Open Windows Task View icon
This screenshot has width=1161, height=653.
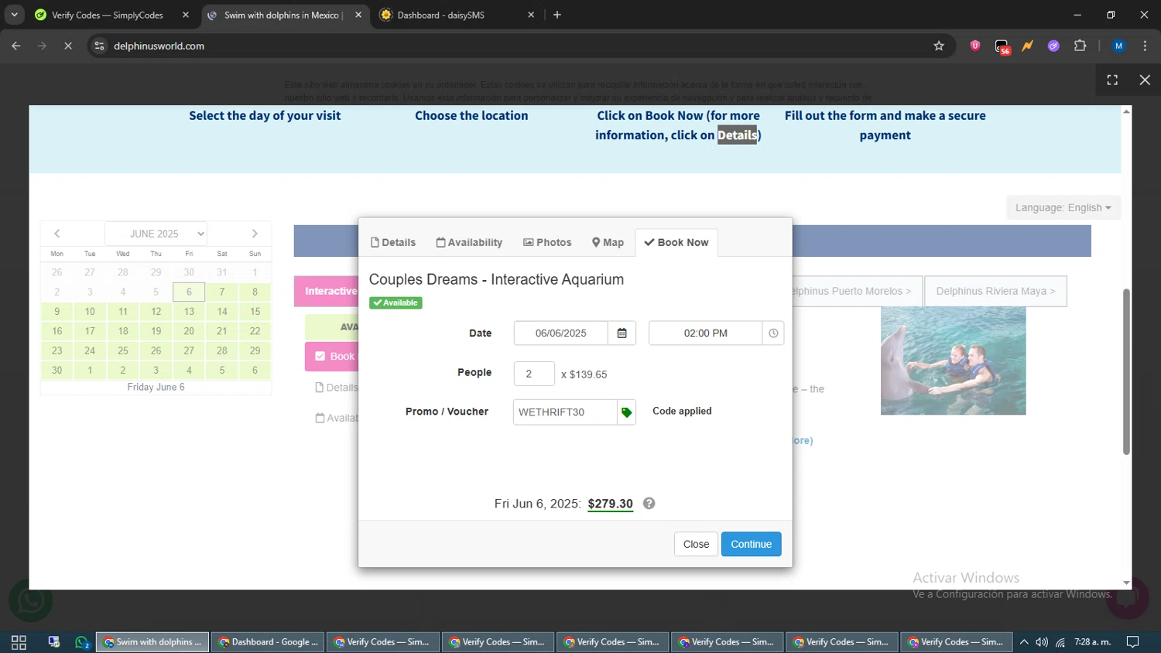click(x=19, y=642)
